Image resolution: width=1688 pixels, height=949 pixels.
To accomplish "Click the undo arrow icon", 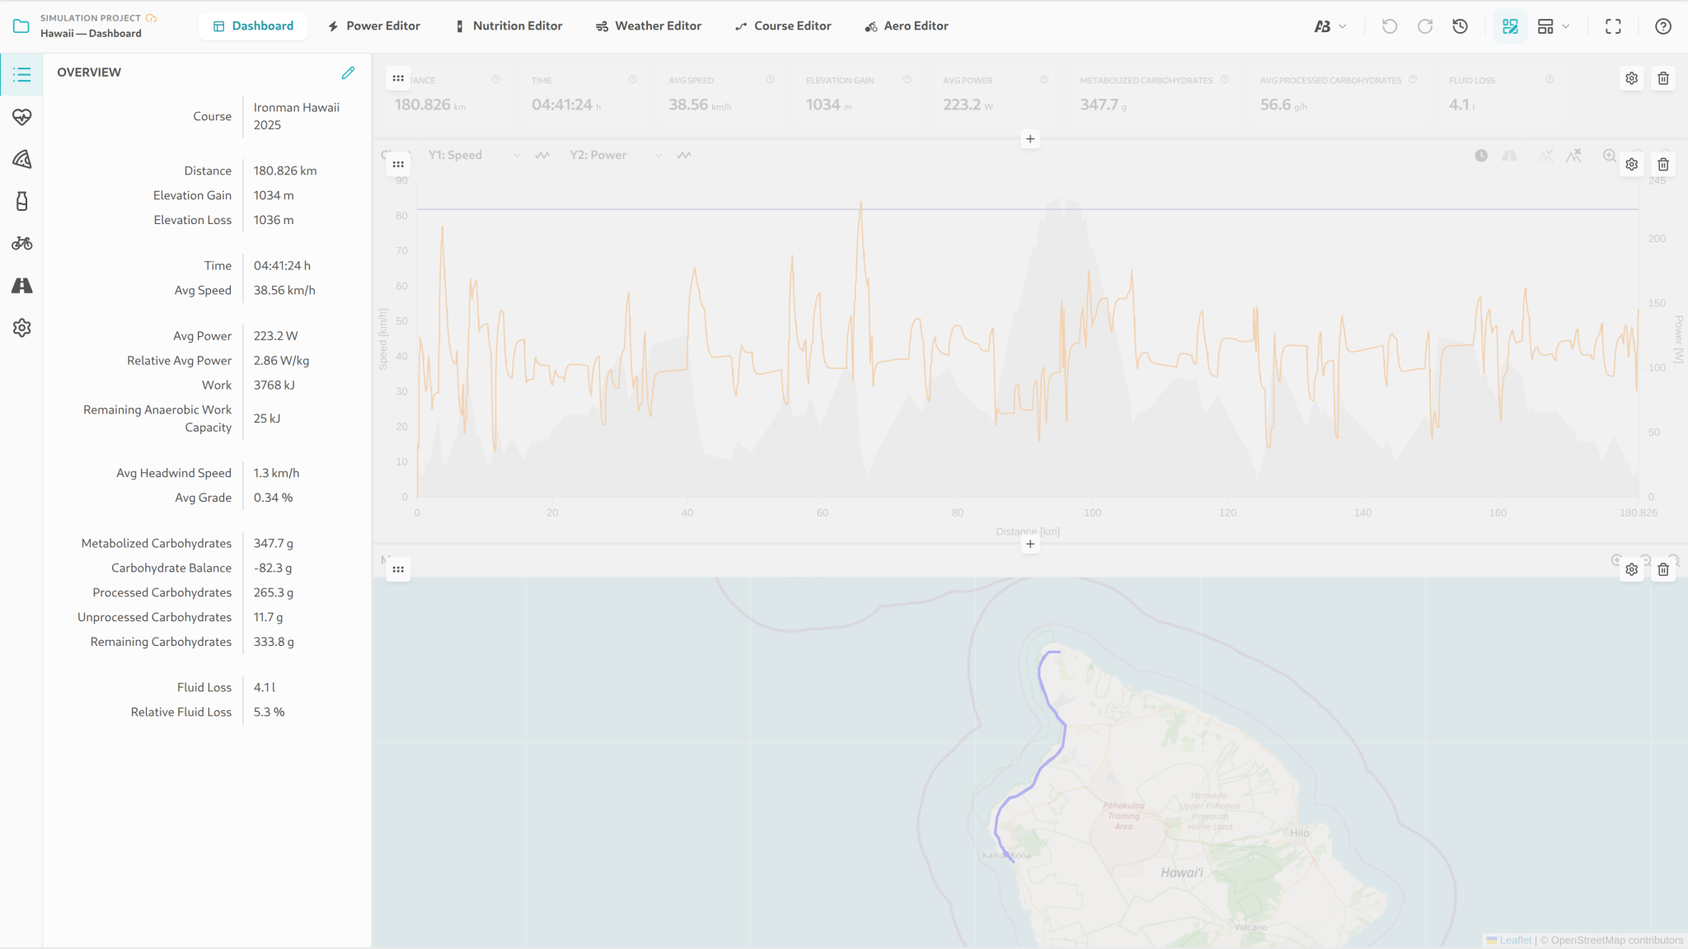I will click(1390, 26).
